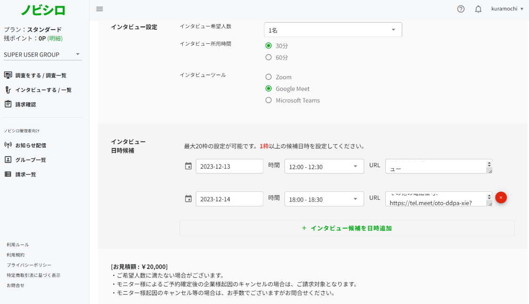This screenshot has width=529, height=304.
Task: Open 調査をする / 調査一覧 in the sidebar
Action: (41, 75)
